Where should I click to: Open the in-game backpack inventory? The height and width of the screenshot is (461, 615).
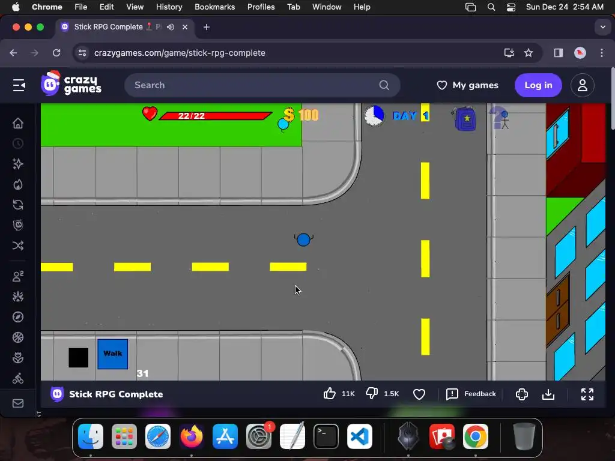[x=465, y=118]
